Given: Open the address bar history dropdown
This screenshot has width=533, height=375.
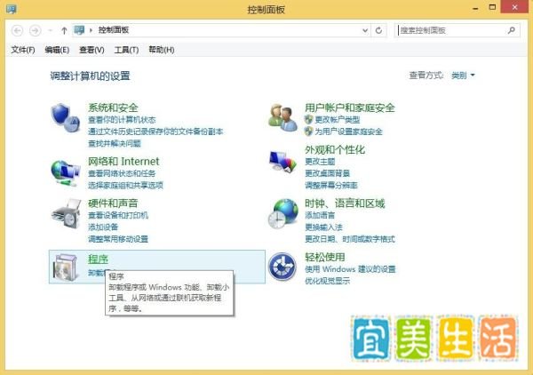Looking at the screenshot, I should click(x=365, y=30).
